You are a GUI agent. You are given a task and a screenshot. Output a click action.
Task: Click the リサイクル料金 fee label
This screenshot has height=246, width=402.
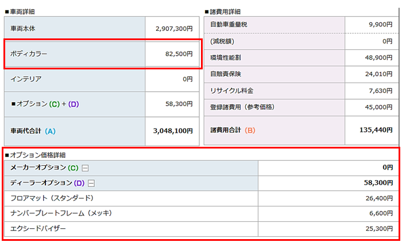pyautogui.click(x=232, y=91)
